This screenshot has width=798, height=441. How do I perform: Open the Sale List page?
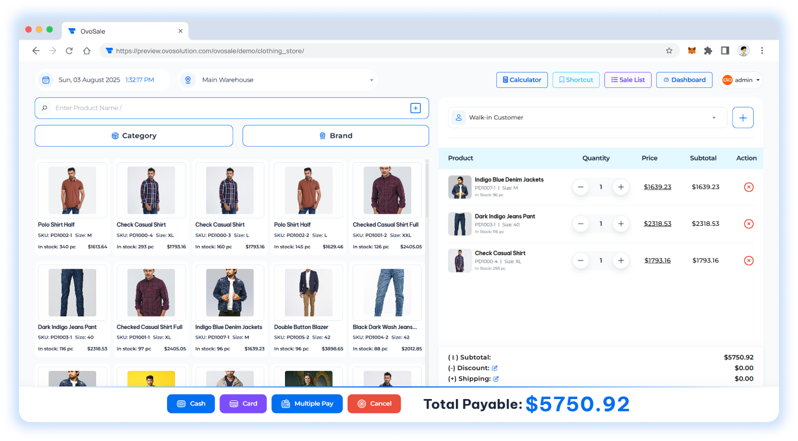click(x=628, y=80)
